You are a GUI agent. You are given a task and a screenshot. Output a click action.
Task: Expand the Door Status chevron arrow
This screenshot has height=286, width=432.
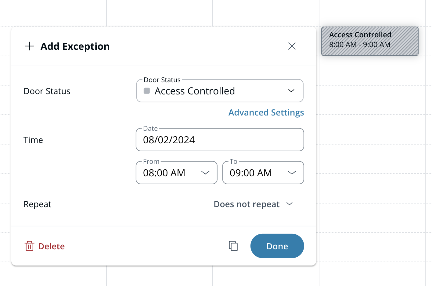291,91
